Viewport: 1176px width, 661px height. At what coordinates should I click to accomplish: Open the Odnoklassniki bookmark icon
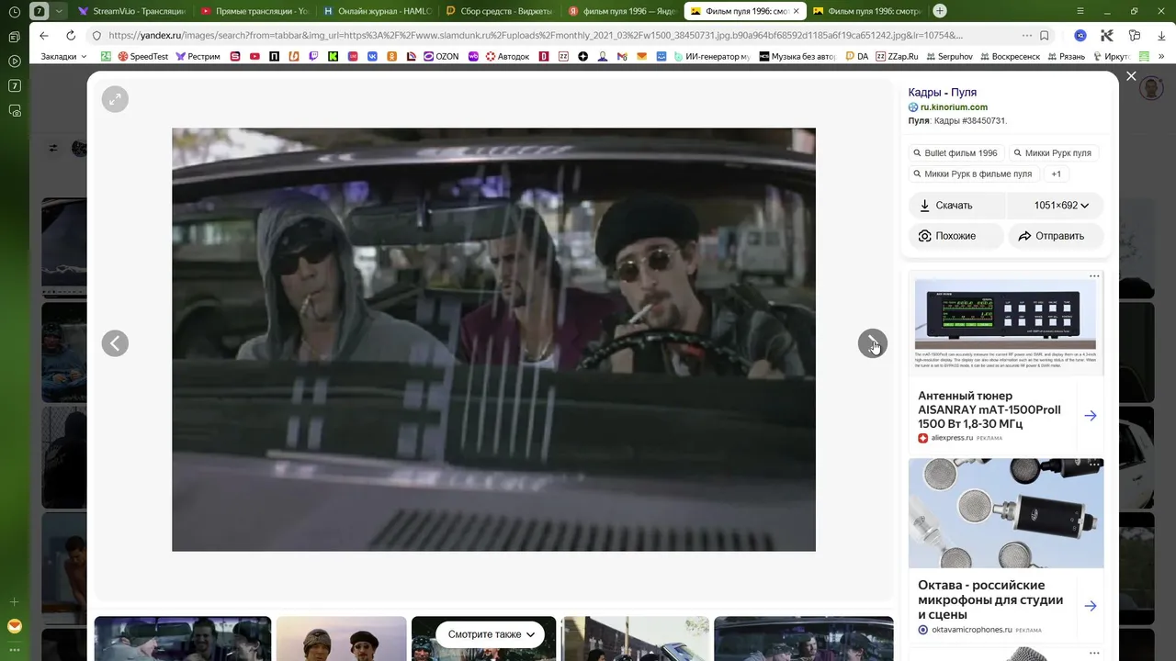click(391, 56)
